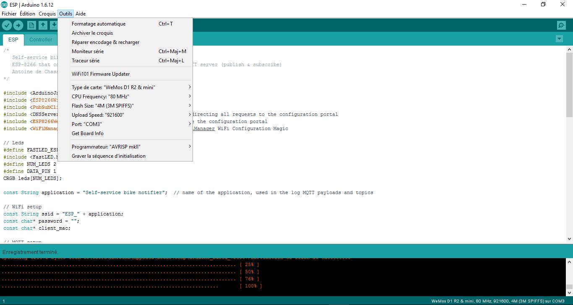Choose Graver la séquence d'initialisation
Viewport: 573px width, 305px height.
pyautogui.click(x=125, y=156)
